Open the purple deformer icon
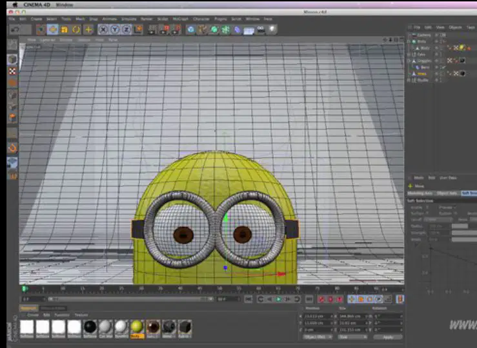Image resolution: width=477 pixels, height=348 pixels. point(238,30)
